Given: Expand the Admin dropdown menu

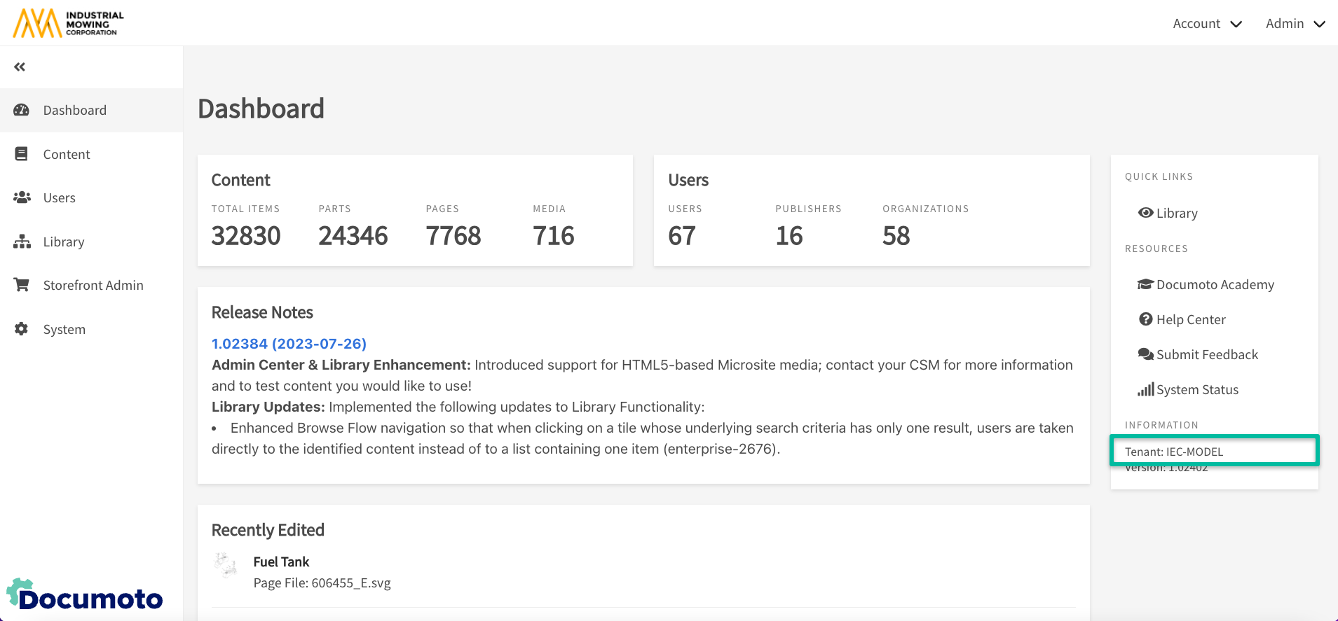Looking at the screenshot, I should point(1295,24).
